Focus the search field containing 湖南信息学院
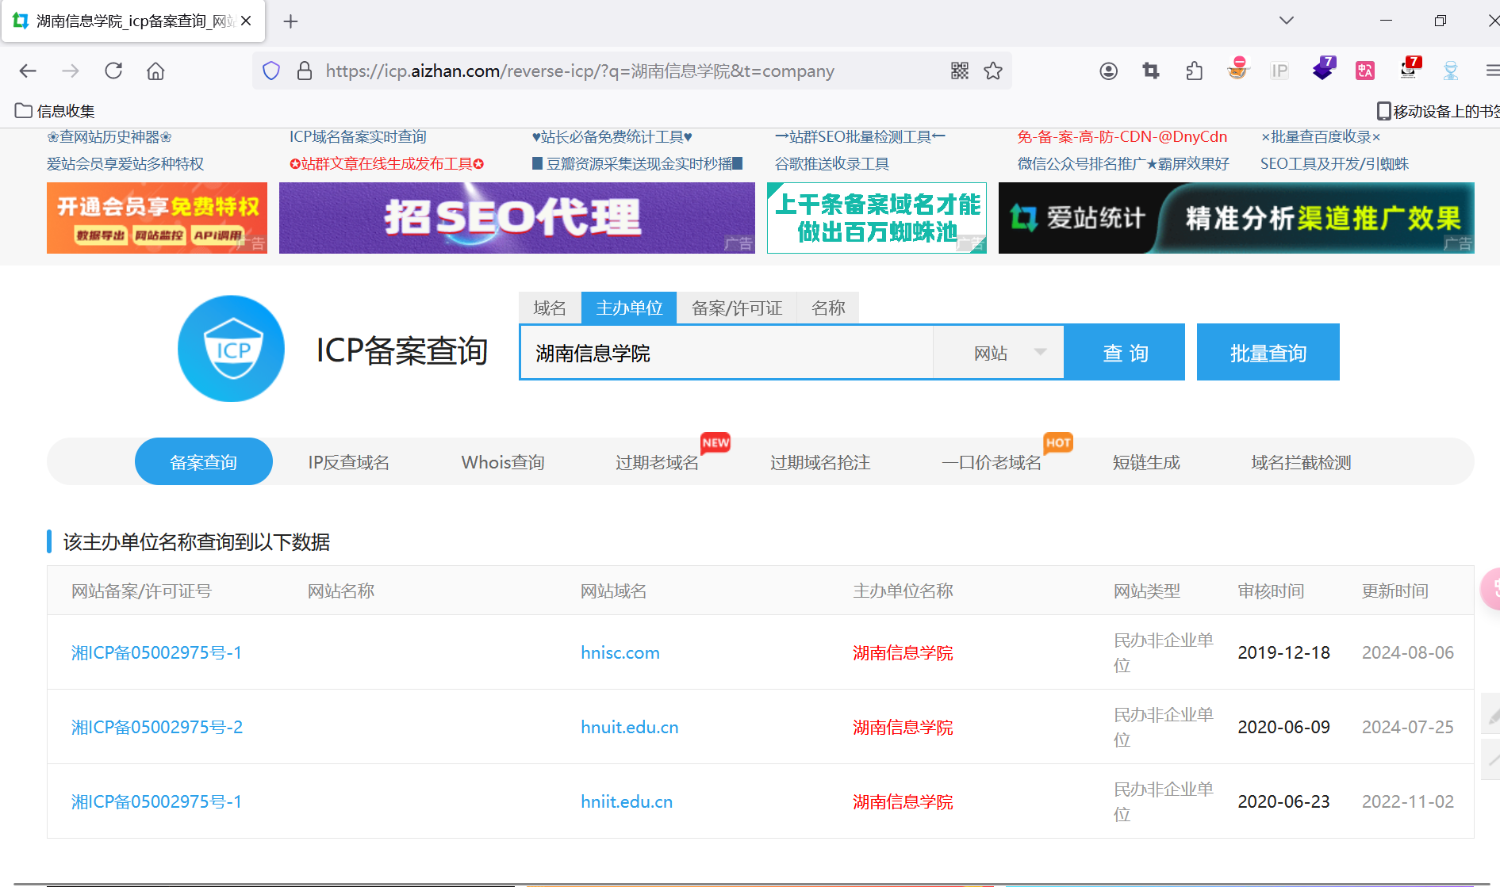Image resolution: width=1500 pixels, height=887 pixels. coord(727,353)
